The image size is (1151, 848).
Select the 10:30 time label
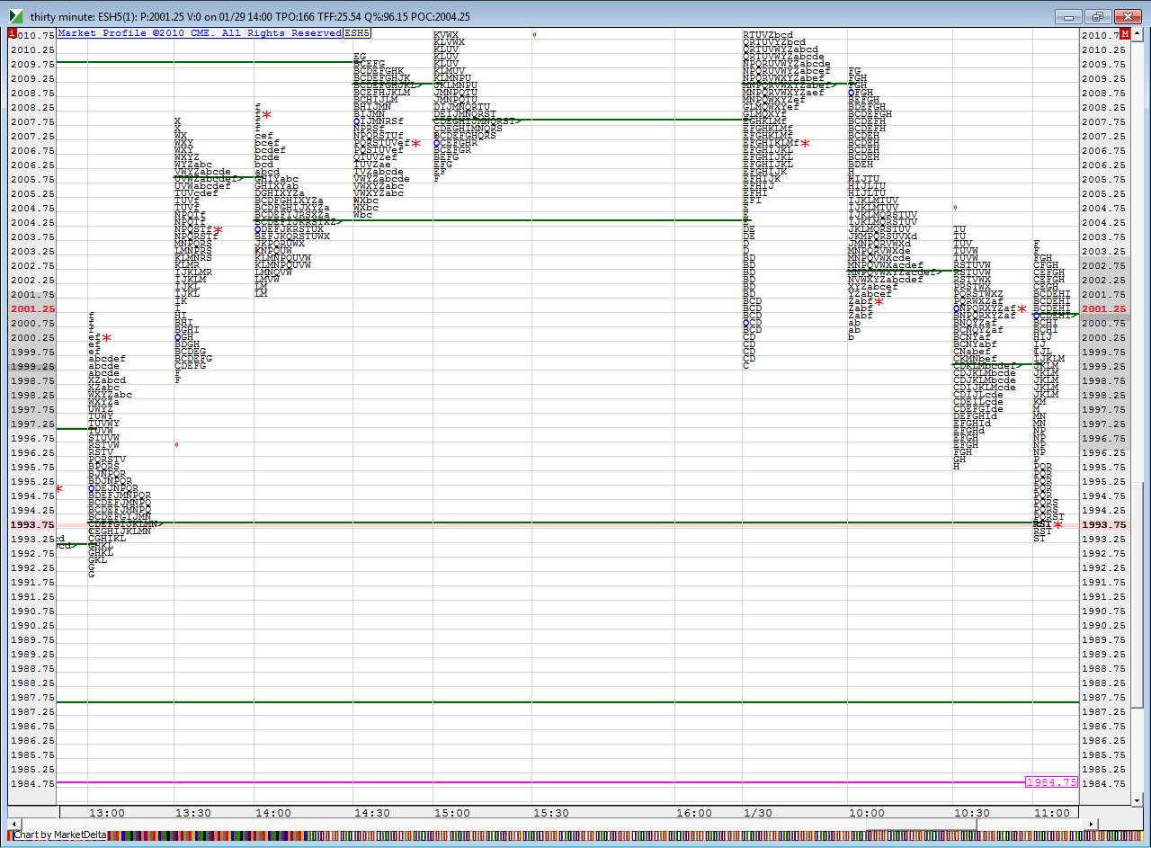tap(972, 812)
